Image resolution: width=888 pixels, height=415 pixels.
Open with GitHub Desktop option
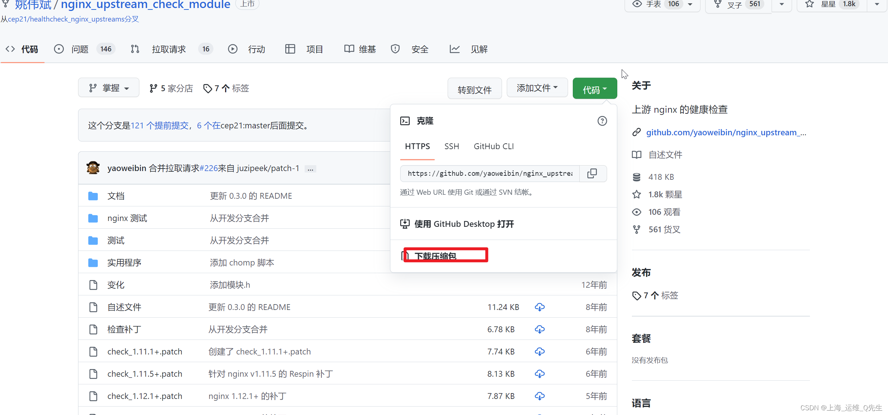coord(464,224)
